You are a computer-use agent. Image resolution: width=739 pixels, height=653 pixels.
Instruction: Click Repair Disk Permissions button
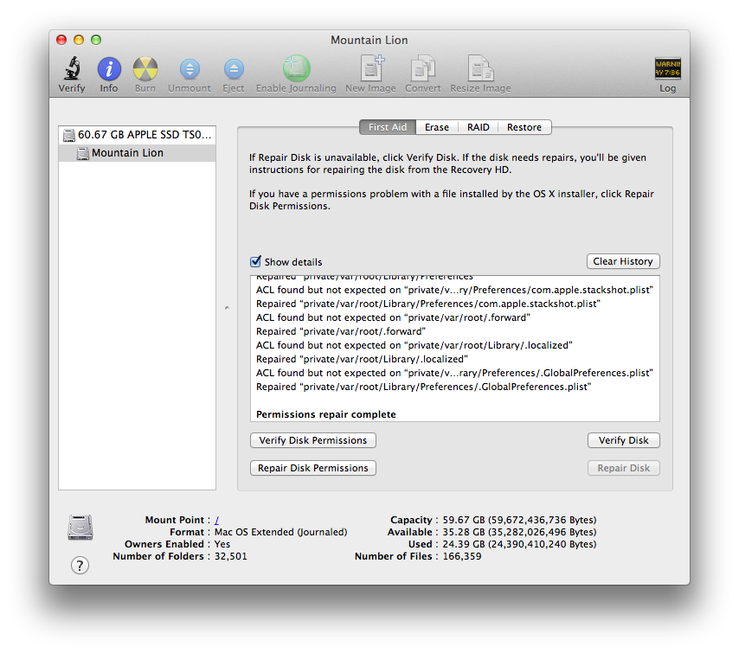pyautogui.click(x=313, y=468)
